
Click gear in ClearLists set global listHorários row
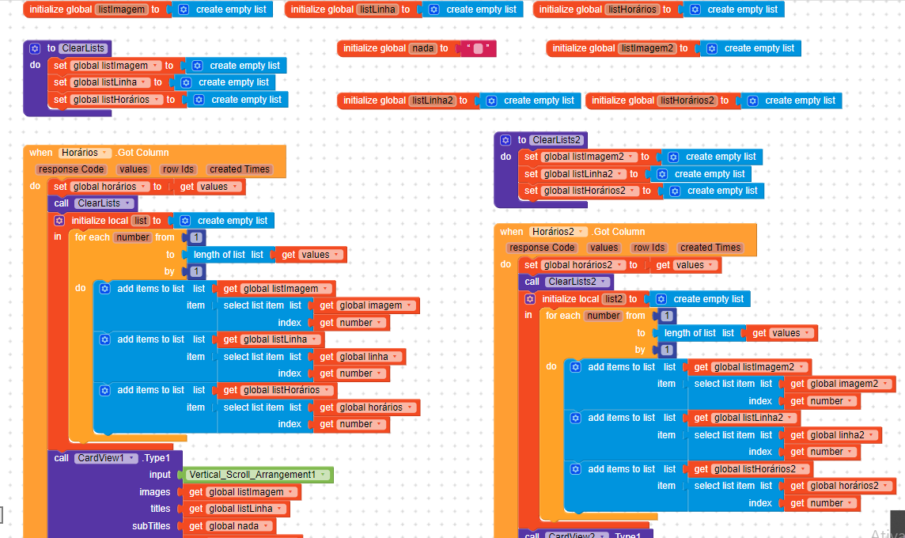[199, 100]
